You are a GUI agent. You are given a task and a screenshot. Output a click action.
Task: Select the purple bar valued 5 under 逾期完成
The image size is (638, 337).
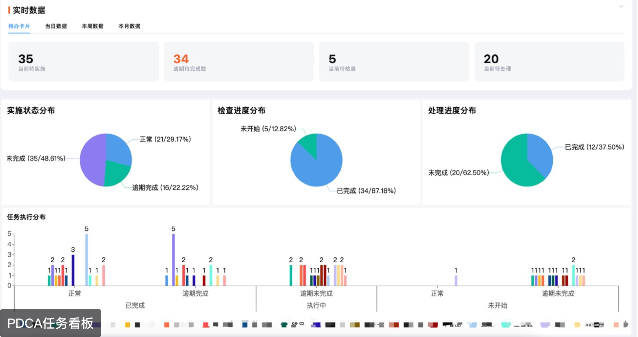[173, 260]
